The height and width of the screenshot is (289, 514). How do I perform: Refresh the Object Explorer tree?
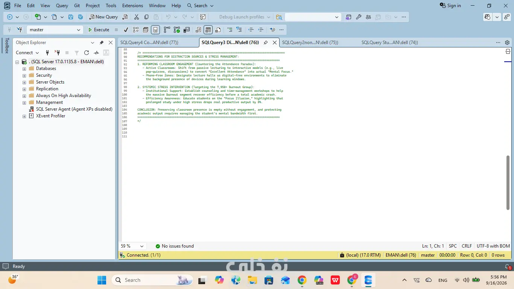click(87, 53)
